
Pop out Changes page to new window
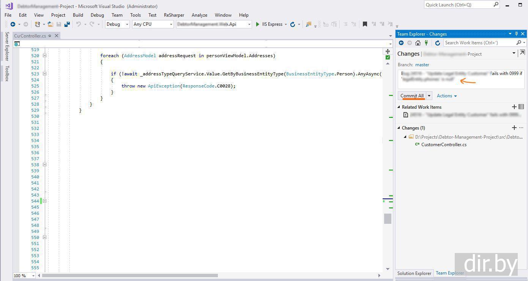(x=522, y=53)
